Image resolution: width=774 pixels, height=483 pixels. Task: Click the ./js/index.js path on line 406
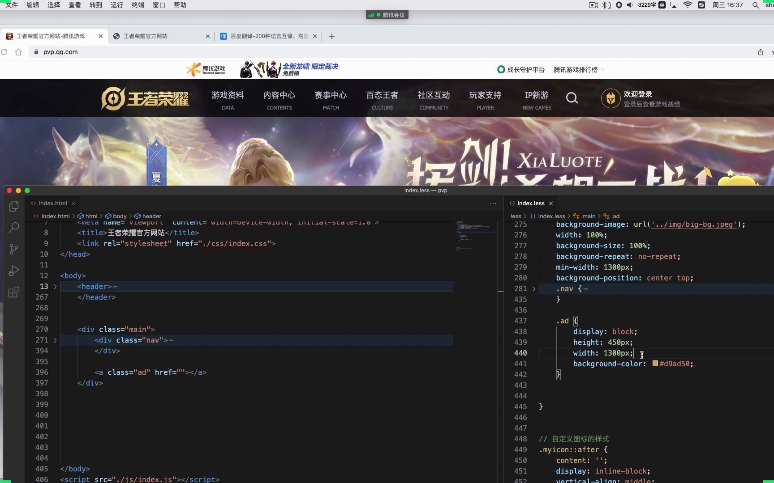144,479
